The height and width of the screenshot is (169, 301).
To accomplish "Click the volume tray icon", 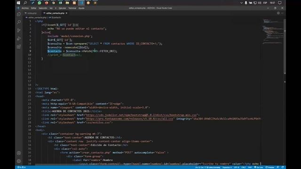I will (x=260, y=3).
